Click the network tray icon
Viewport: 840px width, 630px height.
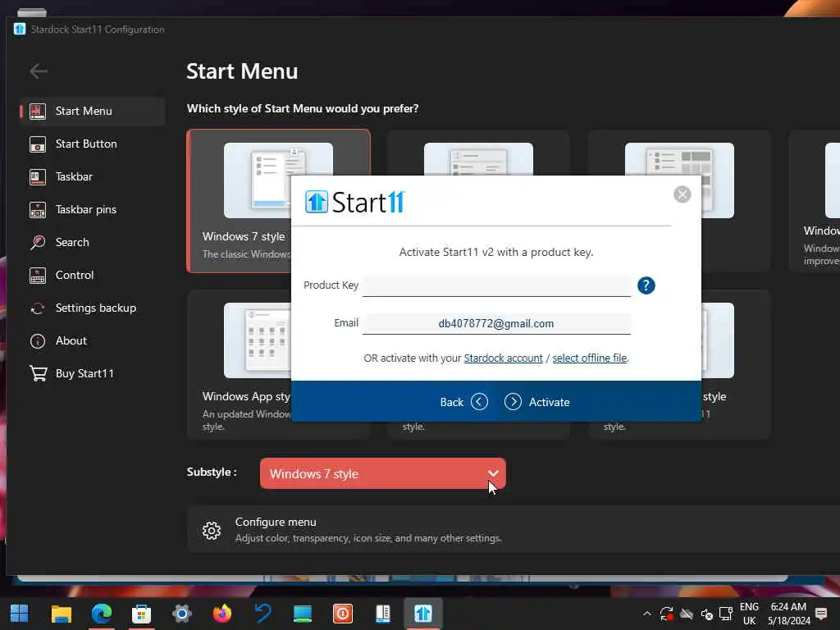pyautogui.click(x=726, y=614)
